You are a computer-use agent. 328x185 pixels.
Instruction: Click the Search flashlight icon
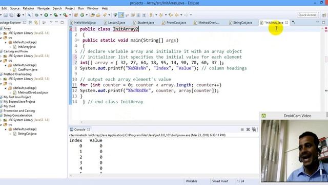(x=105, y=15)
